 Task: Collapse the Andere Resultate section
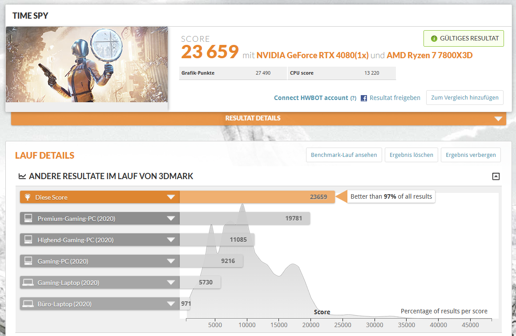[496, 176]
